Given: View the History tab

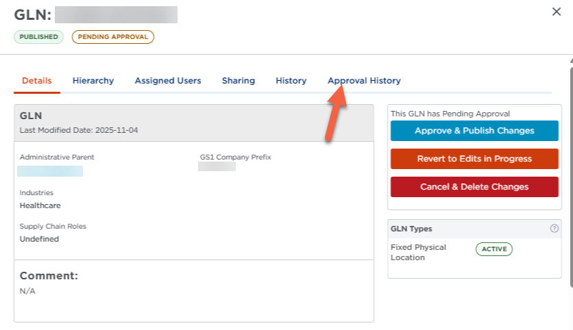Looking at the screenshot, I should (291, 81).
